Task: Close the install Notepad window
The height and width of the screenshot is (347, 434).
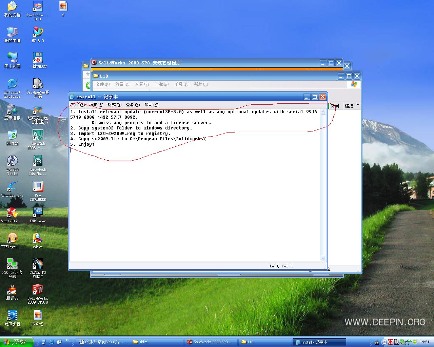Action: 323,97
